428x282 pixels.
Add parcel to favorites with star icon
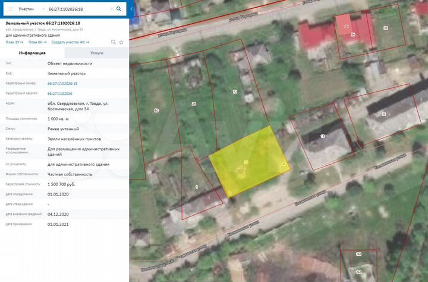[121, 43]
